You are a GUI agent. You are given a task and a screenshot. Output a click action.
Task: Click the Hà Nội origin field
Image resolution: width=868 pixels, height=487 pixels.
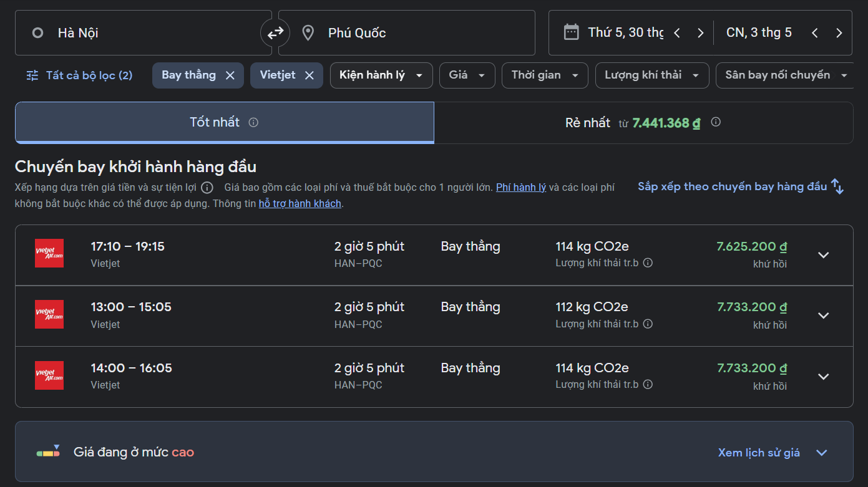tap(144, 33)
